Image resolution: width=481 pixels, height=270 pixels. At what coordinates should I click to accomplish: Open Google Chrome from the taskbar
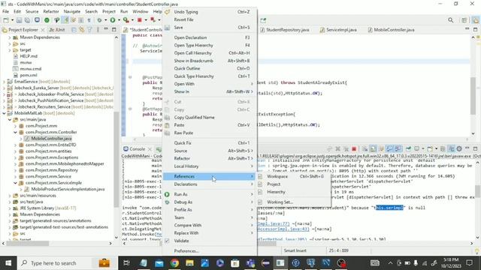tap(174, 263)
